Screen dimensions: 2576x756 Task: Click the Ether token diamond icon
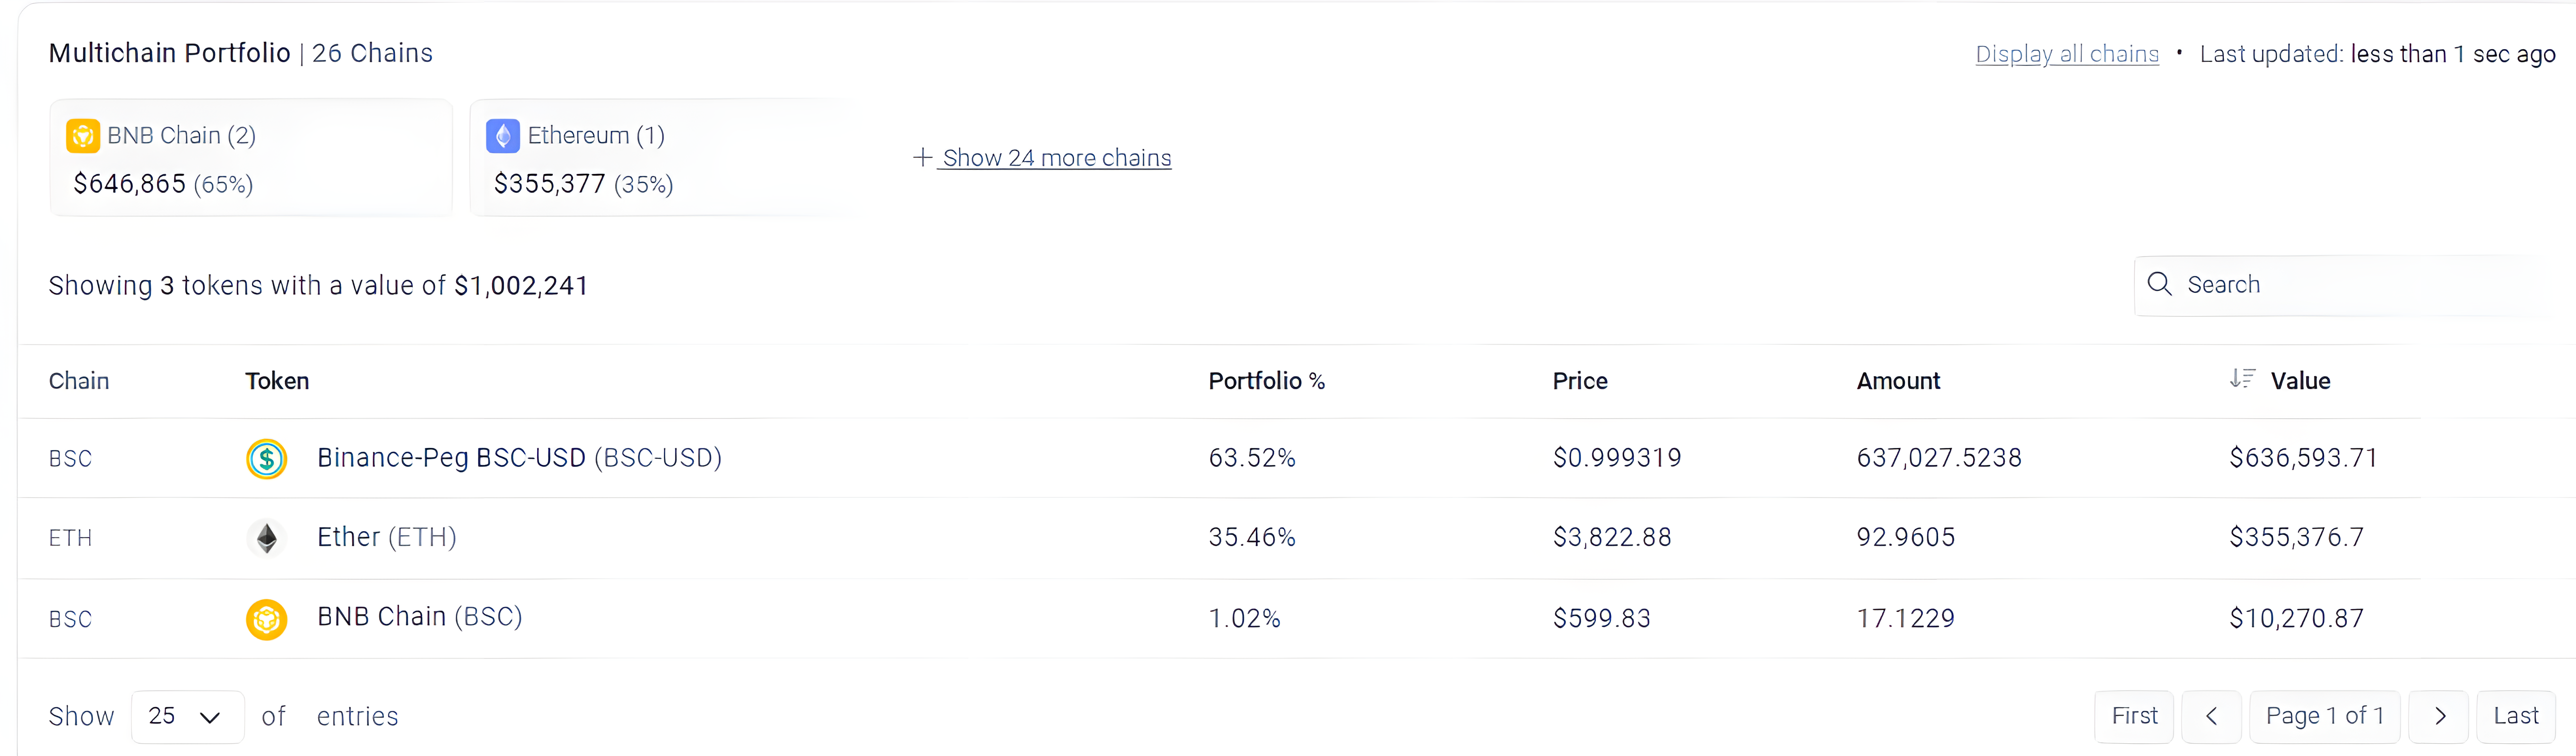point(266,538)
